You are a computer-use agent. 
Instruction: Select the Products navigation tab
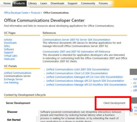click(x=19, y=3)
